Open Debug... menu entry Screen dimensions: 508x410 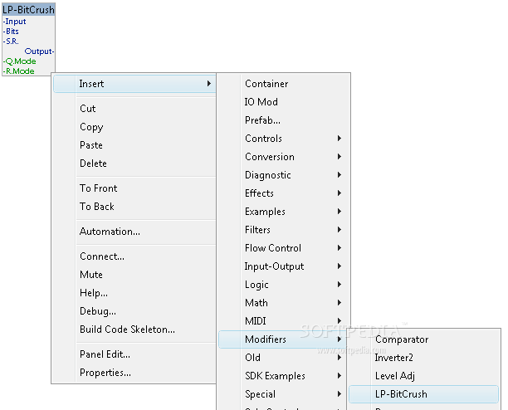pyautogui.click(x=134, y=311)
